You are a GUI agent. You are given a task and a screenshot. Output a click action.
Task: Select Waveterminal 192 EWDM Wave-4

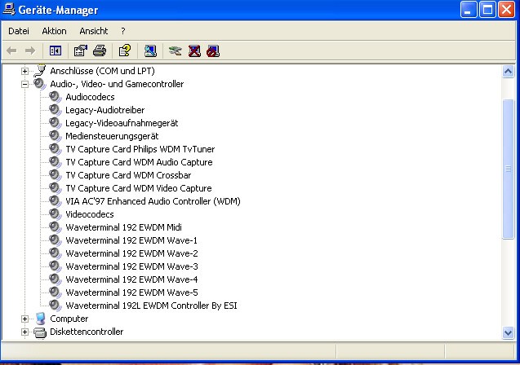[x=131, y=279]
